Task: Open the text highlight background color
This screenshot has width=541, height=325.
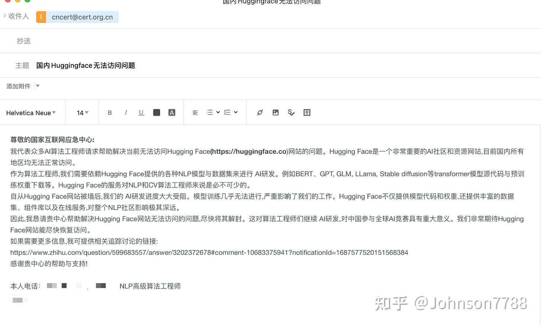Action: (x=172, y=113)
